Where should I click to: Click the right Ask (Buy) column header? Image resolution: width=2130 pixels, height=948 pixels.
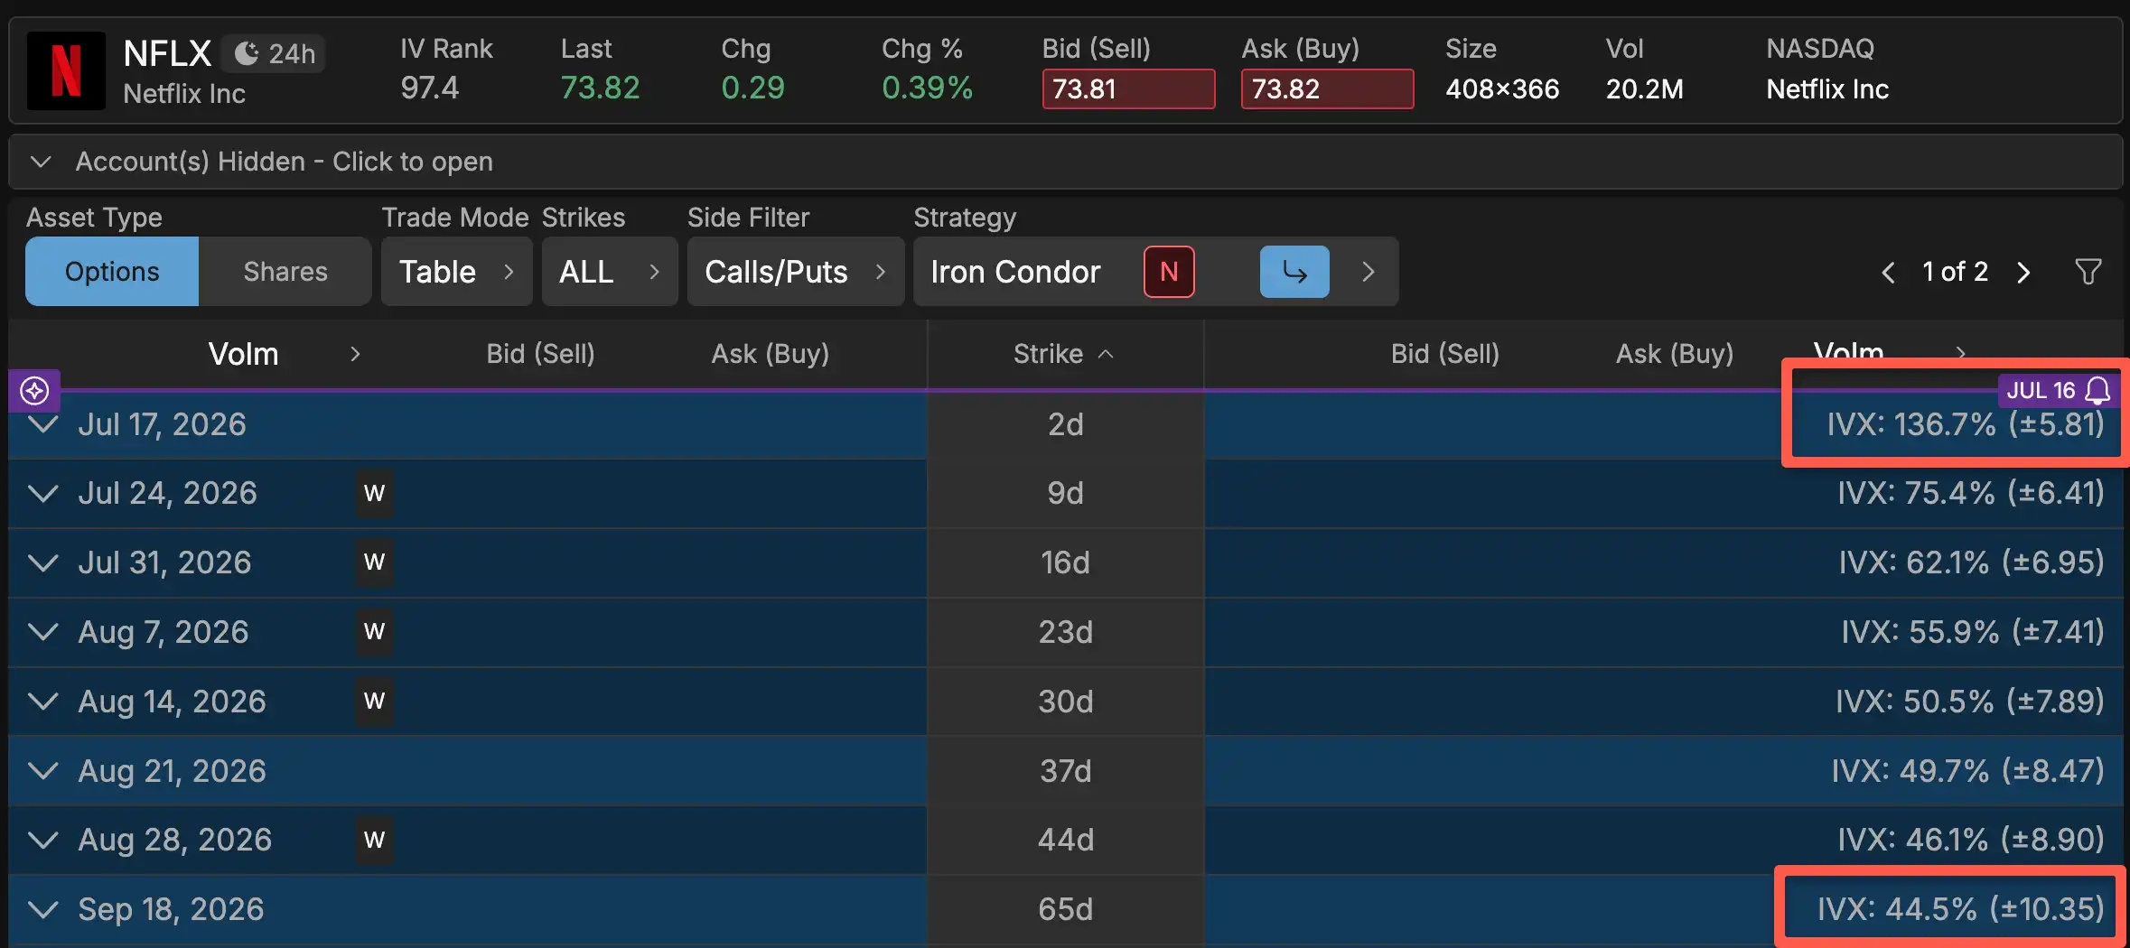pyautogui.click(x=1674, y=354)
